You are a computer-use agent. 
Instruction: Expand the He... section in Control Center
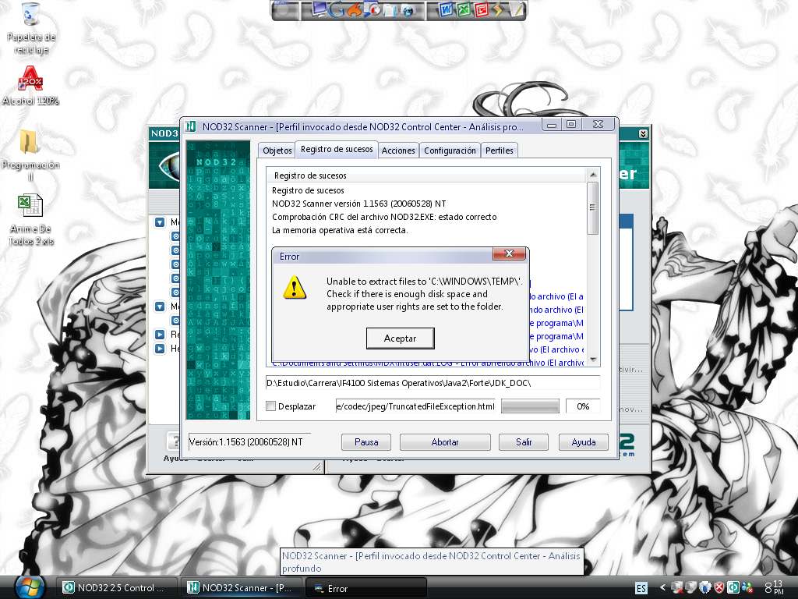[160, 349]
